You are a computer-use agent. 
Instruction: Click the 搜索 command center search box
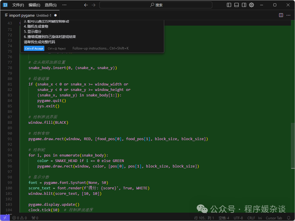(156, 5)
